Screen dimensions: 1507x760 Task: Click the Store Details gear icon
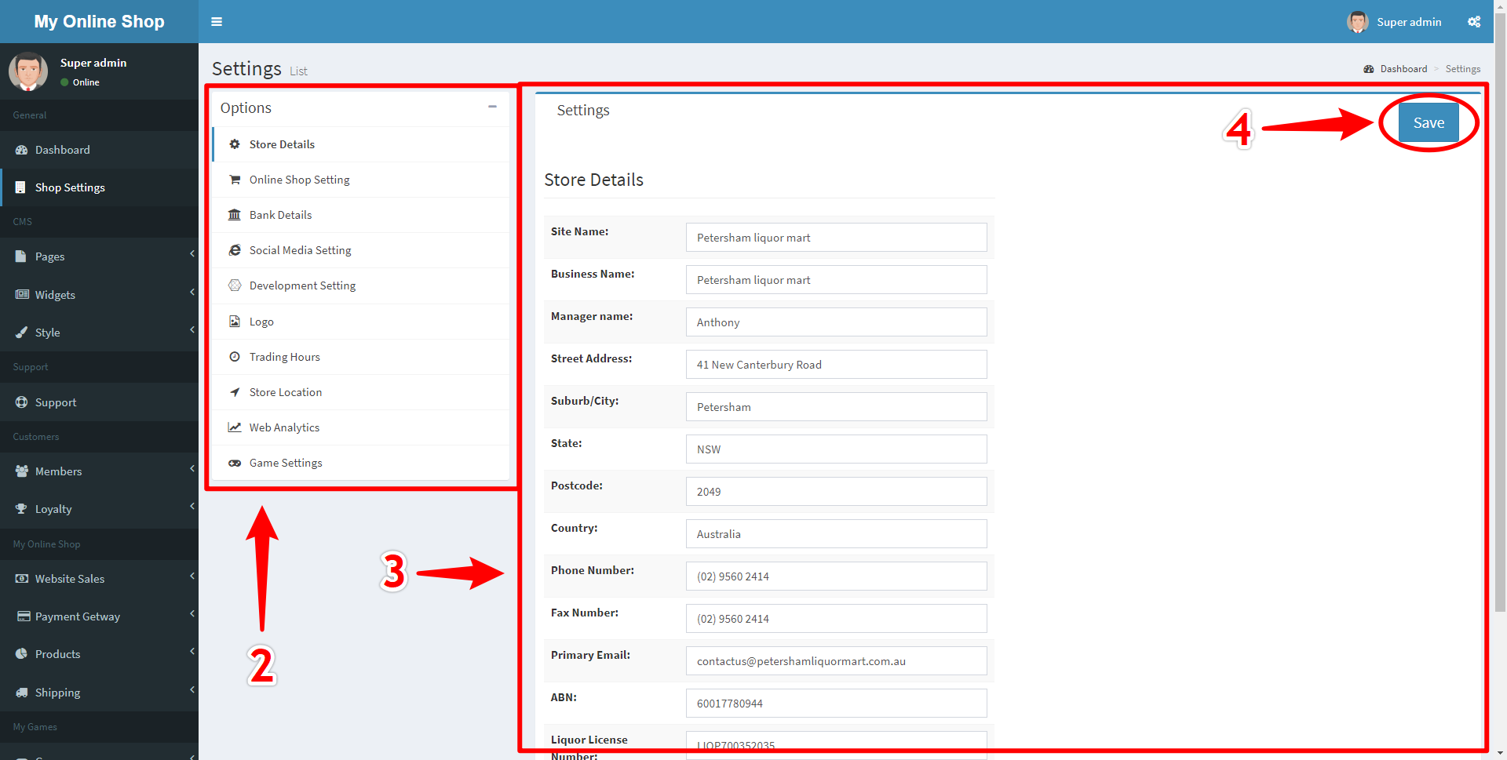[x=235, y=144]
